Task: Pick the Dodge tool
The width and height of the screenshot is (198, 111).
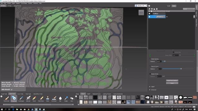Action: 66,99
